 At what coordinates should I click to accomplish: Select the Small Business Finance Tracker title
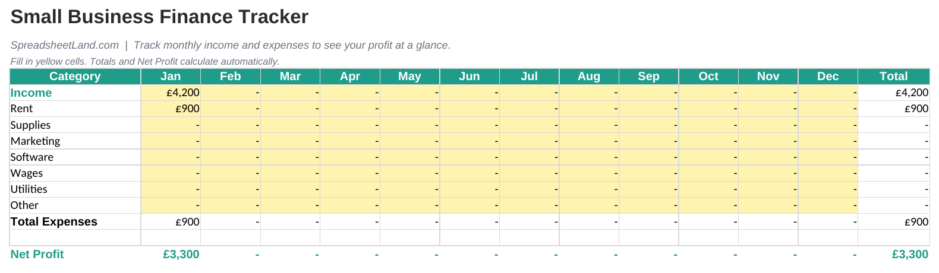tap(159, 17)
